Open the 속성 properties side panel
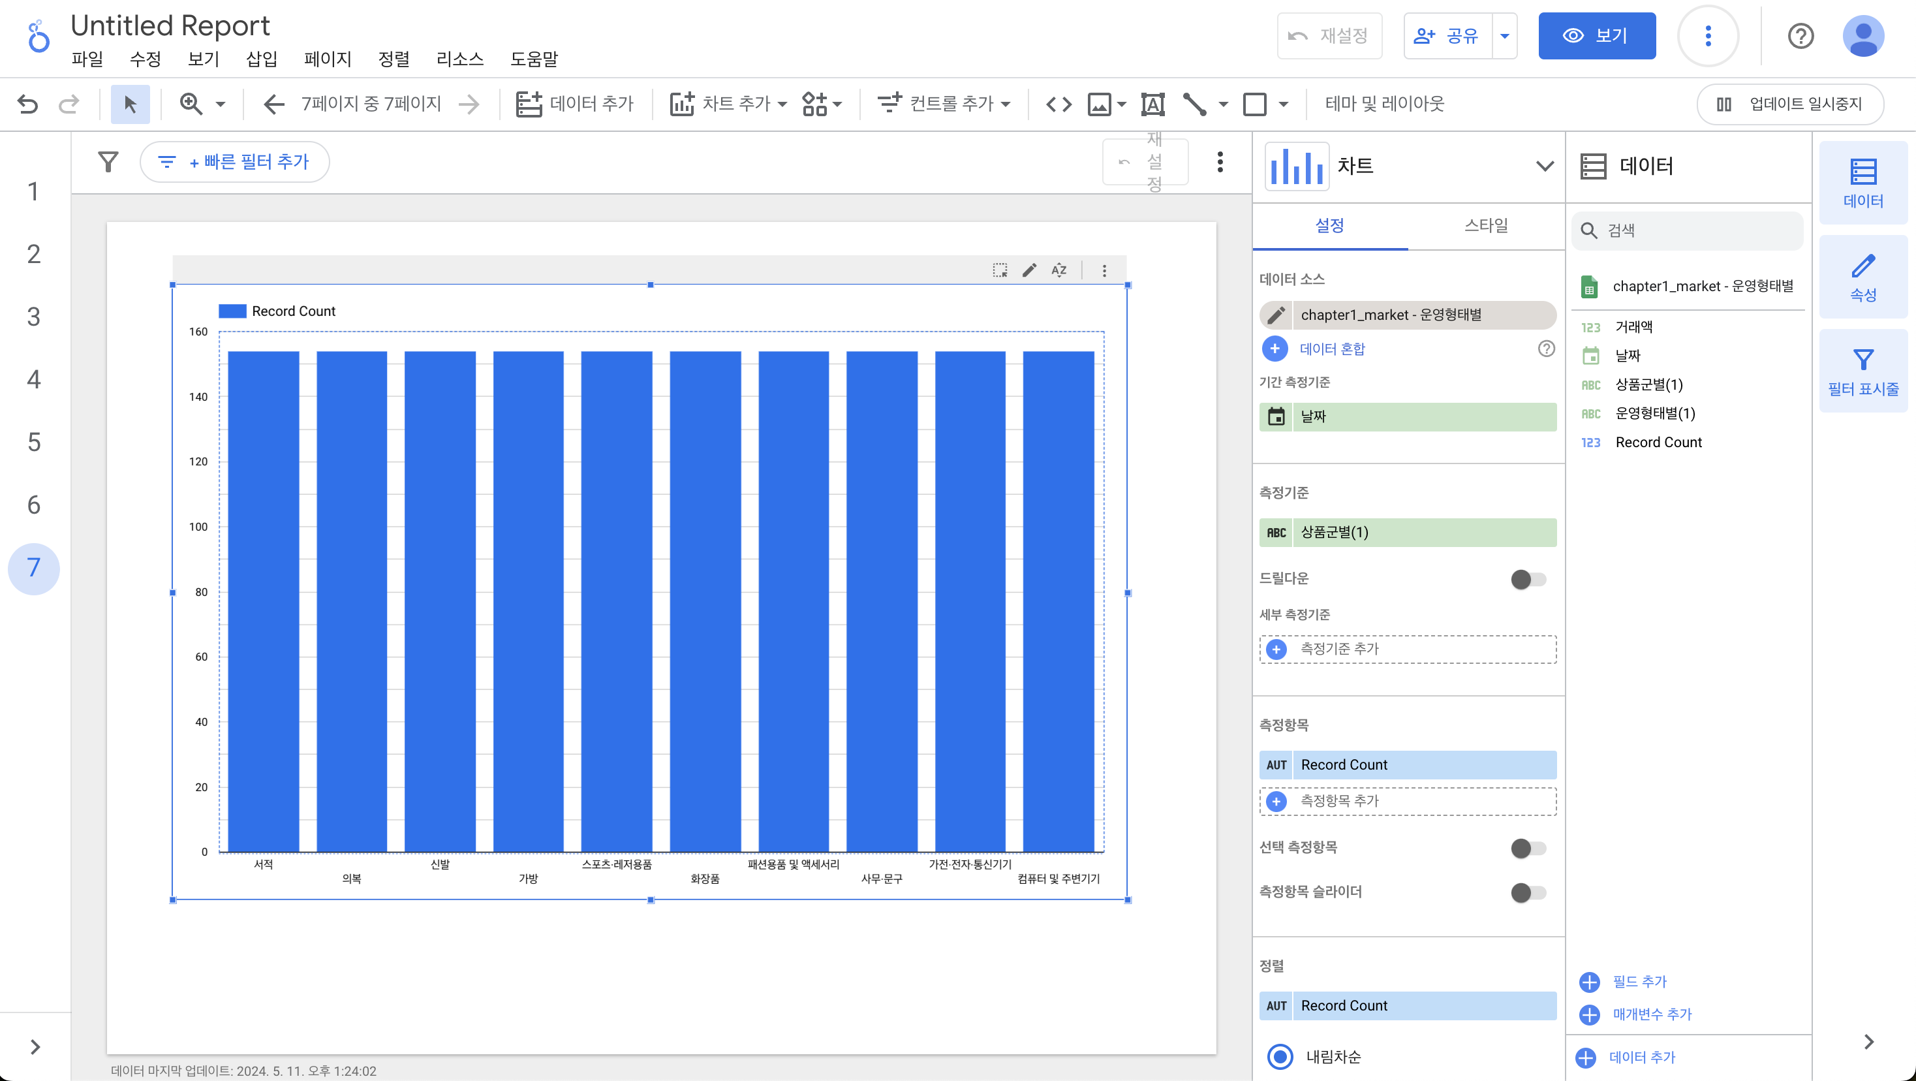This screenshot has width=1916, height=1081. click(1862, 277)
